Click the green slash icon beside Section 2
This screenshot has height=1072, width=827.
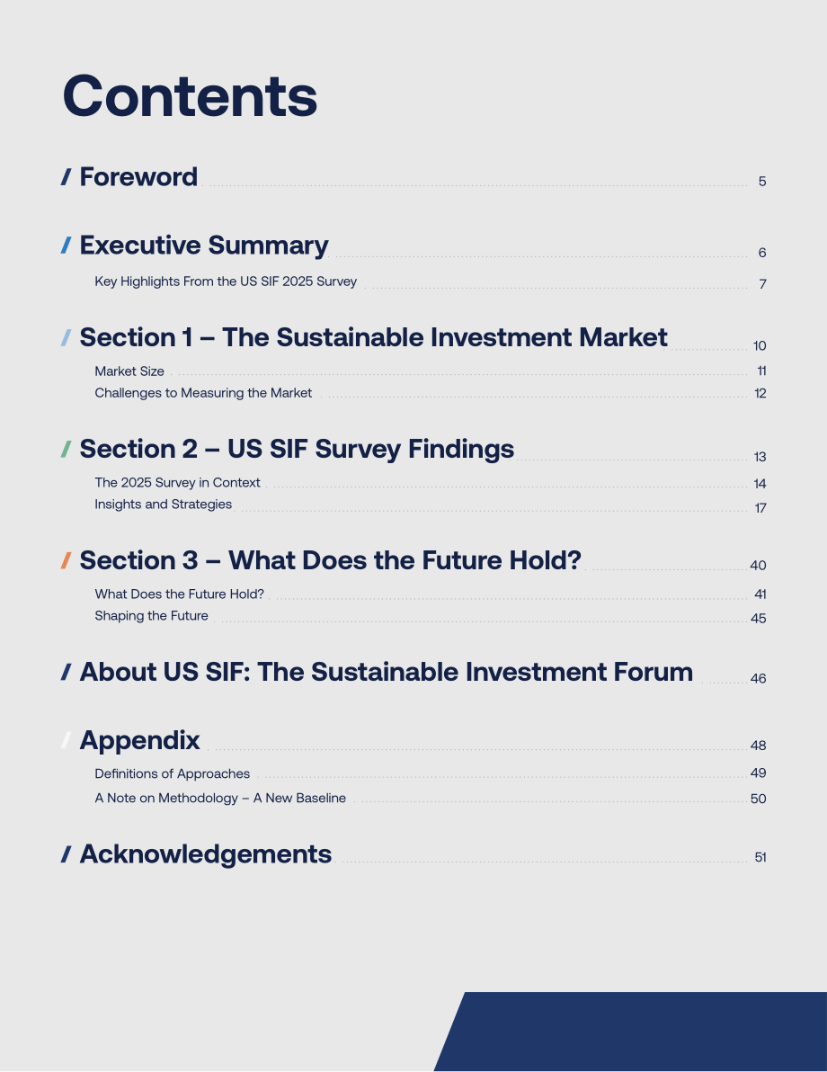pyautogui.click(x=66, y=450)
